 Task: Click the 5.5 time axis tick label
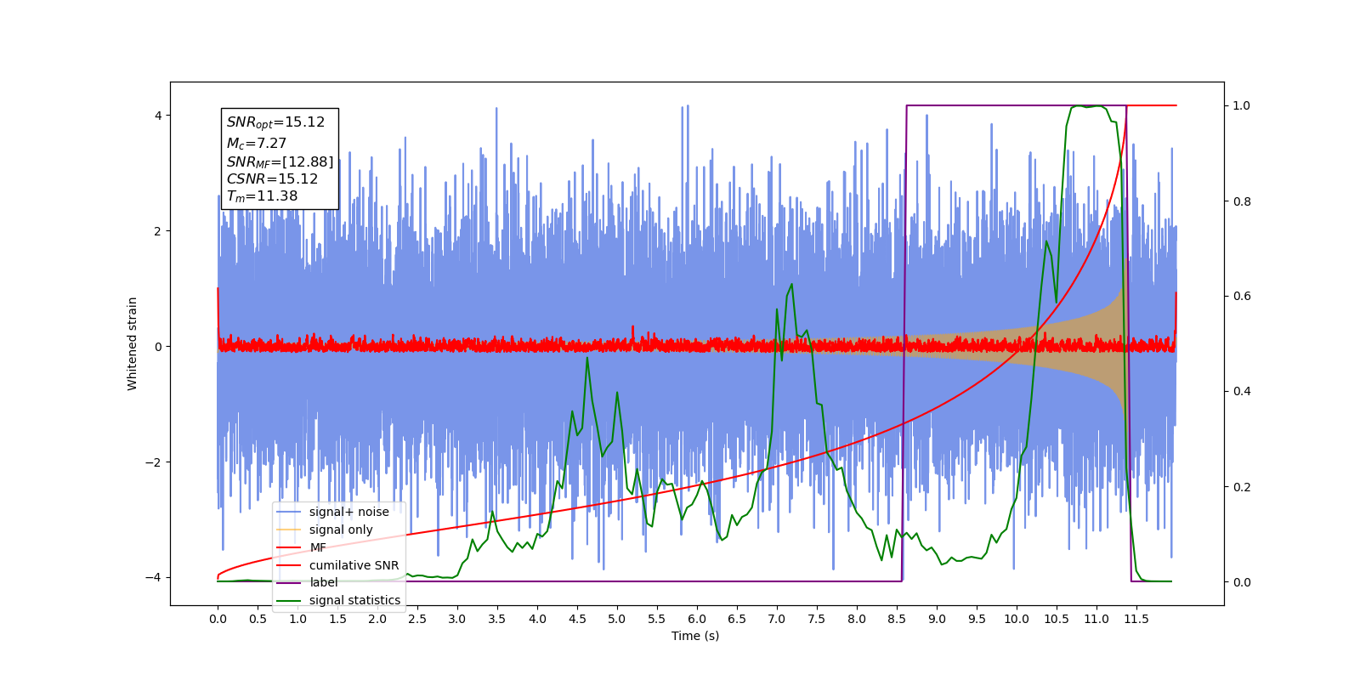(x=657, y=619)
